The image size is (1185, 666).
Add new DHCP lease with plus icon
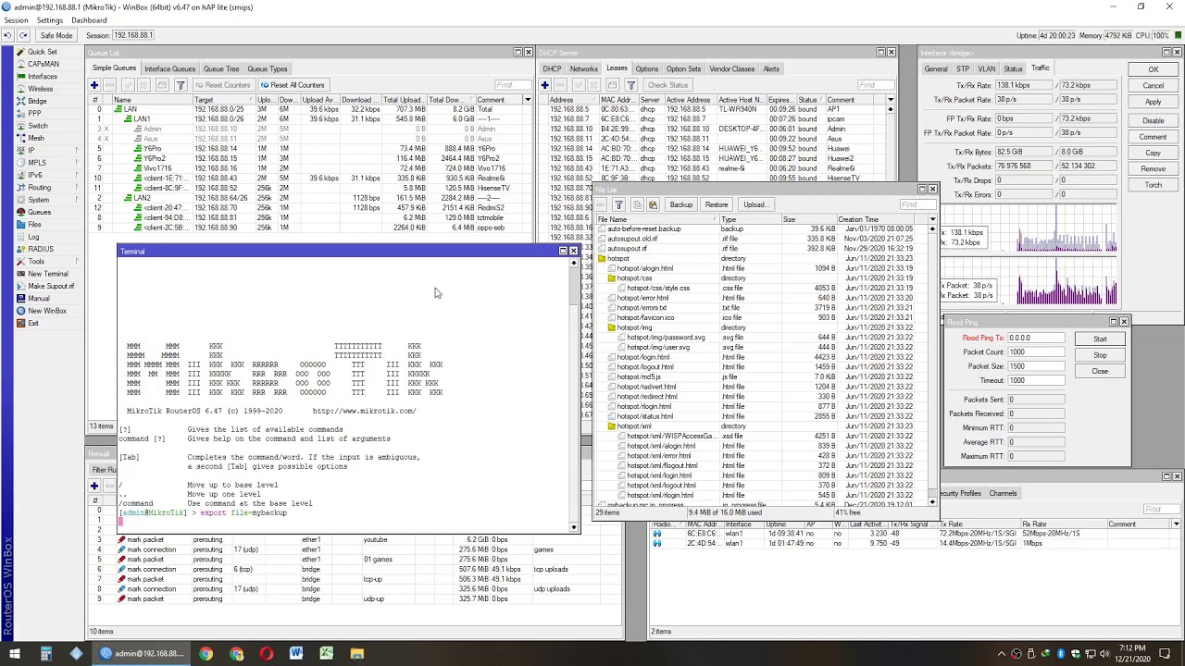coord(546,85)
